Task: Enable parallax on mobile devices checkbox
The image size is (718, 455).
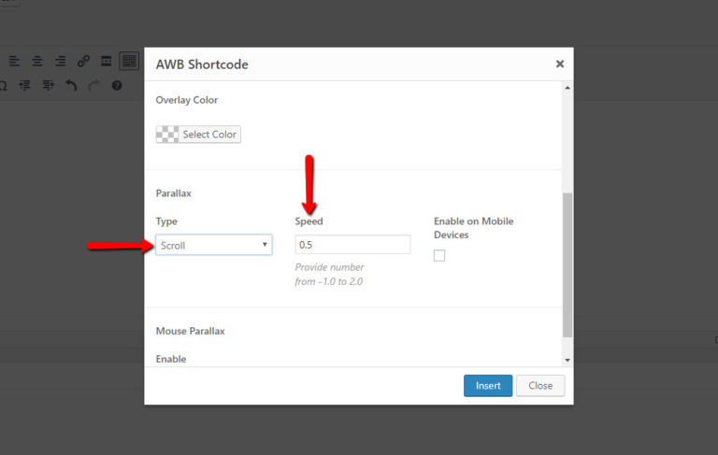Action: click(x=439, y=256)
